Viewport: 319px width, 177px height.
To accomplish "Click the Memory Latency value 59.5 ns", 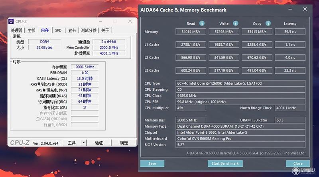I will click(290, 32).
